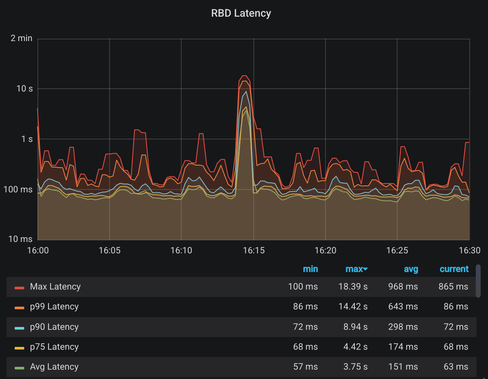Click p90 Latency max value 8.94 s
Image resolution: width=488 pixels, height=379 pixels.
[356, 327]
